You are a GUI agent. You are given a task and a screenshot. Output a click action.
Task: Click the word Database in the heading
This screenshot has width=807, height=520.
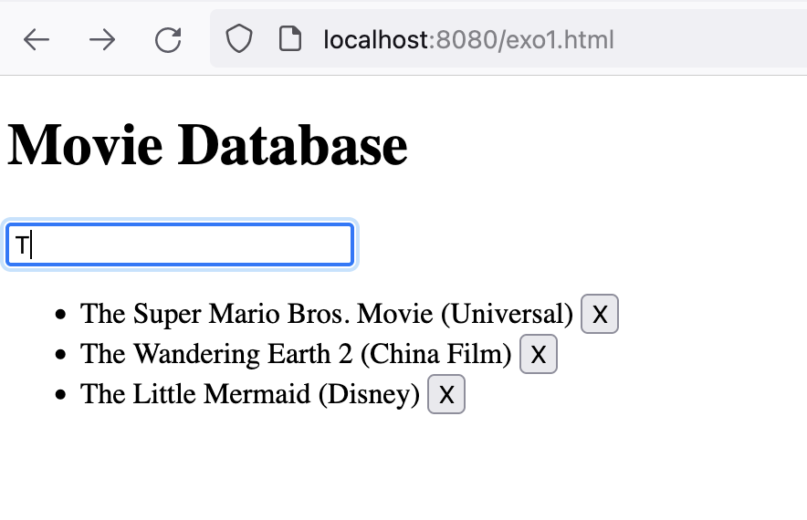(292, 145)
